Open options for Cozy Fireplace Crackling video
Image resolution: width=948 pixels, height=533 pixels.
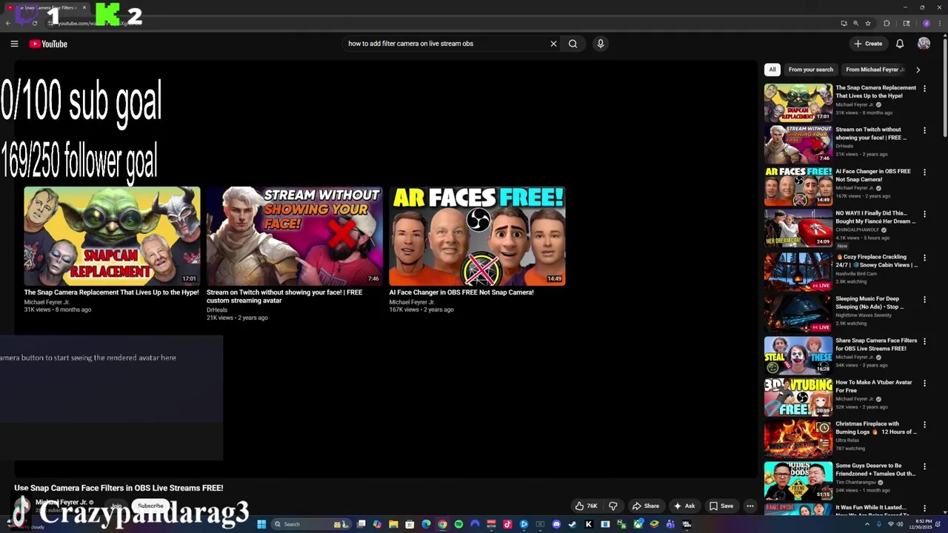point(924,258)
